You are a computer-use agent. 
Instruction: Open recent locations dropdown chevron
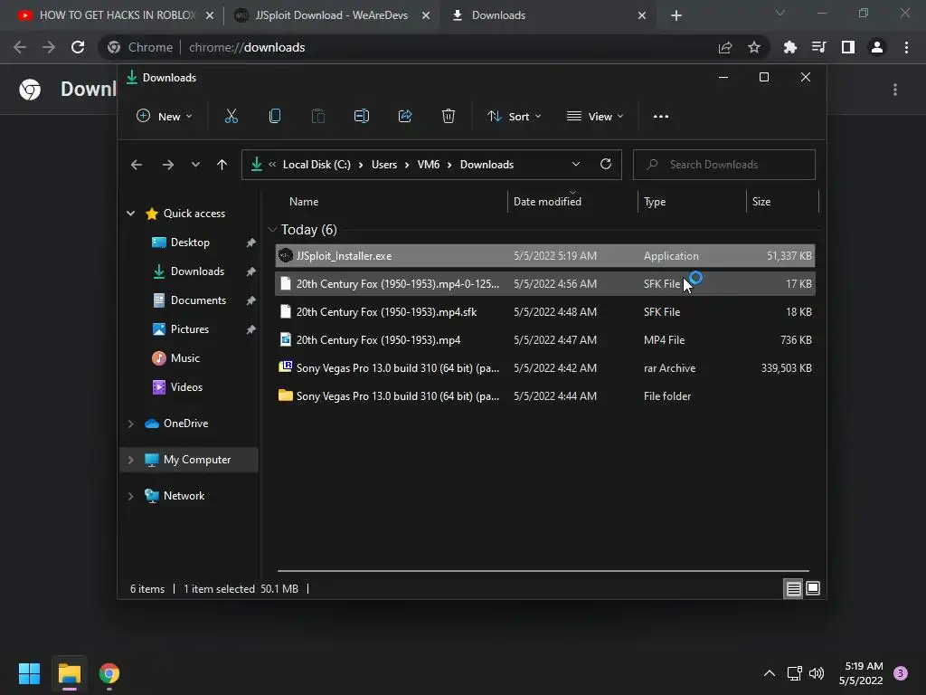tap(195, 165)
